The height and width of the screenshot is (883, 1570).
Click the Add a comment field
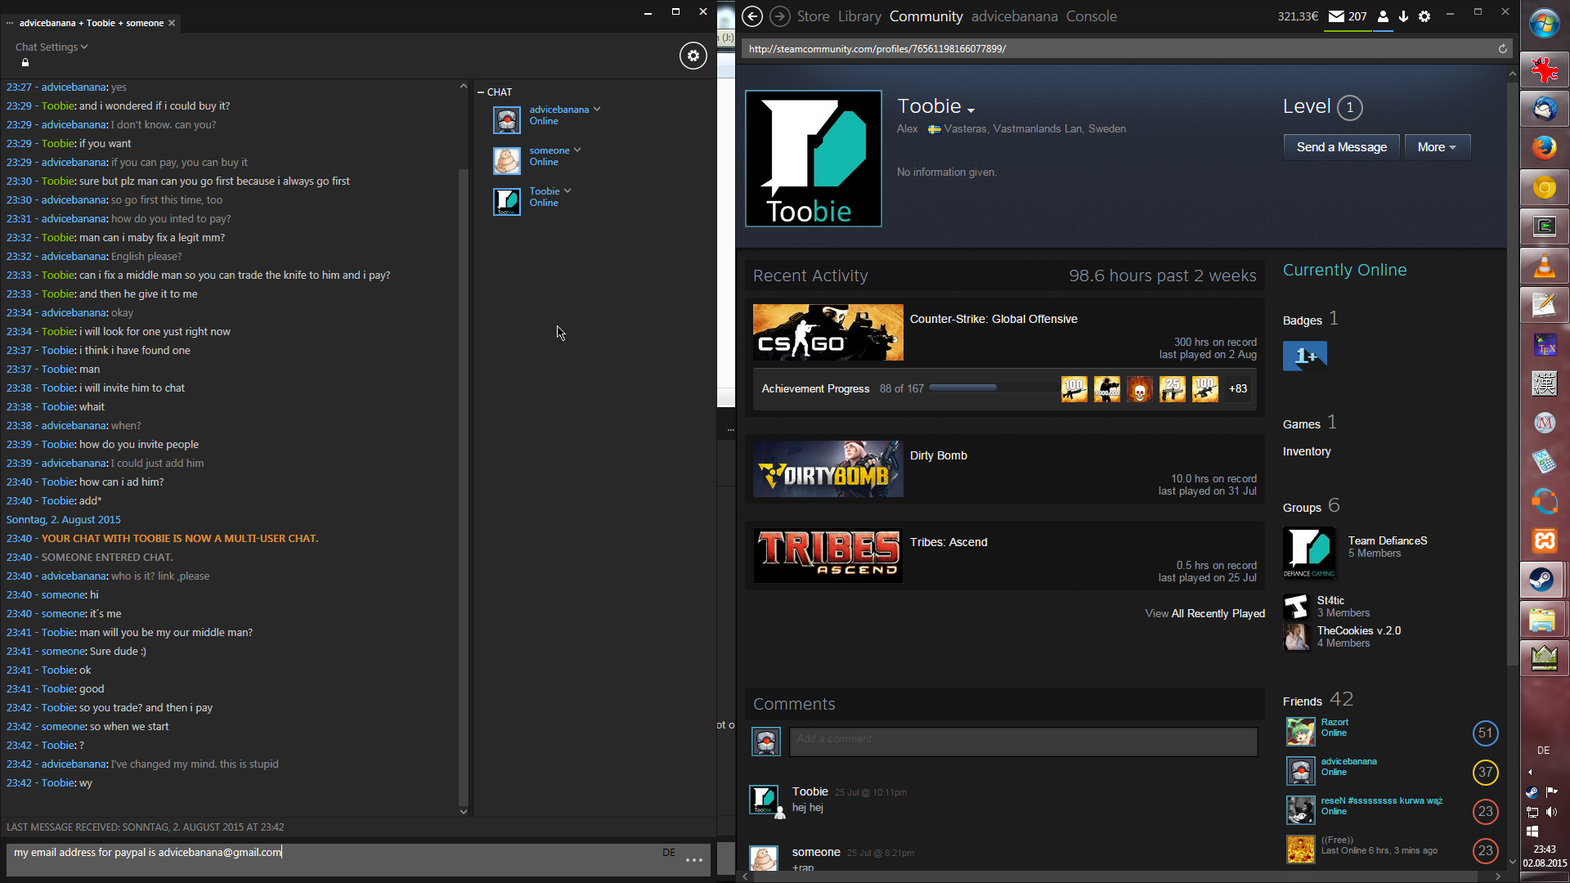(x=1023, y=740)
